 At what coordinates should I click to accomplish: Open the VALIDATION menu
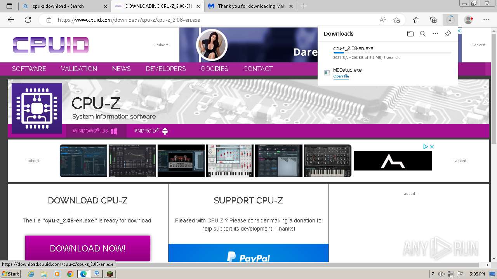(x=79, y=69)
